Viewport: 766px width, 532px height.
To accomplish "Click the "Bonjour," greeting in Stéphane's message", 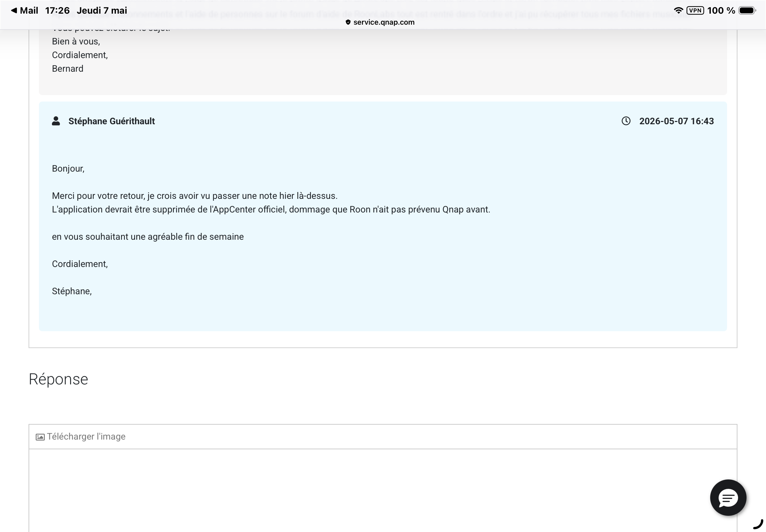I will pyautogui.click(x=68, y=169).
